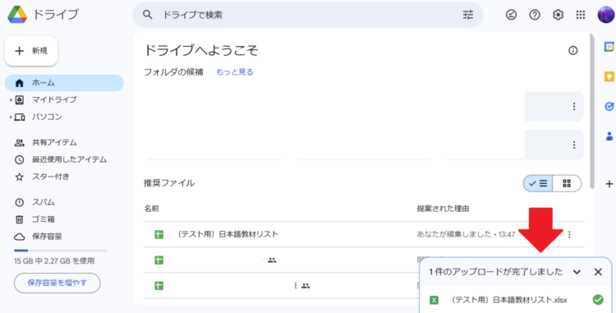Screen dimensions: 616x313
Task: Open Google Calendar side panel icon
Action: point(609,46)
